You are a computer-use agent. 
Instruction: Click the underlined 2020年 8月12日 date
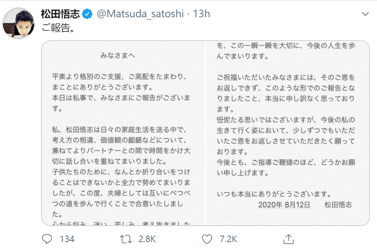coord(284,205)
